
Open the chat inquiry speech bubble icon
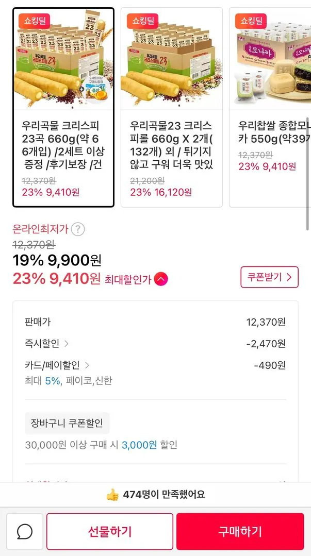coord(25,531)
